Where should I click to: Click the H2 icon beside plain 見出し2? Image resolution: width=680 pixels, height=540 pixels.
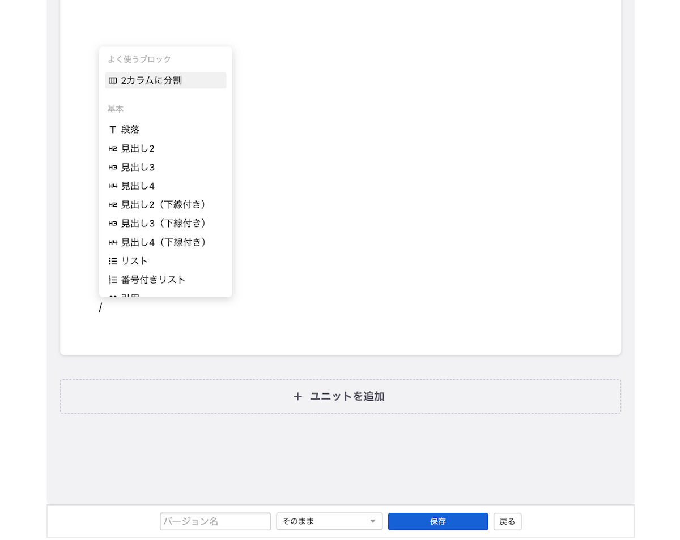(x=113, y=149)
